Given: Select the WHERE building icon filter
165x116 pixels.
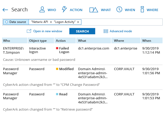Looking at the screenshot, I should pyautogui.click(x=142, y=10).
